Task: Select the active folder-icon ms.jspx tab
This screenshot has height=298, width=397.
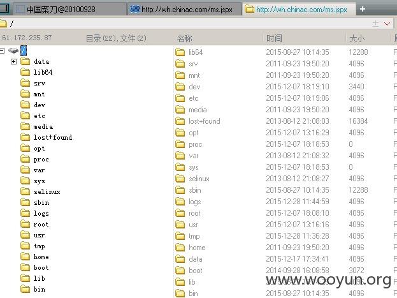Action: (300, 10)
